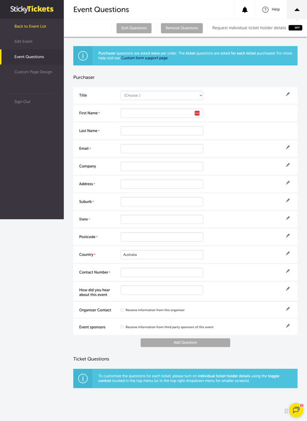Focus the Address input field

coord(162,184)
